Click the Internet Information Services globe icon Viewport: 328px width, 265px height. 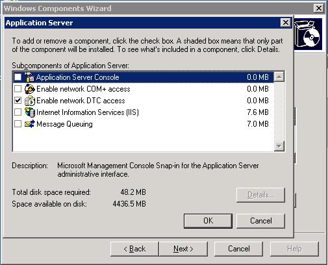pyautogui.click(x=29, y=112)
